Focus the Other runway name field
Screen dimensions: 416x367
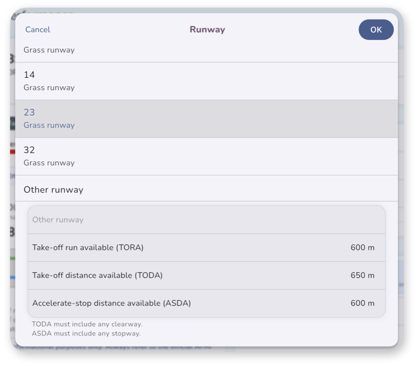[206, 220]
